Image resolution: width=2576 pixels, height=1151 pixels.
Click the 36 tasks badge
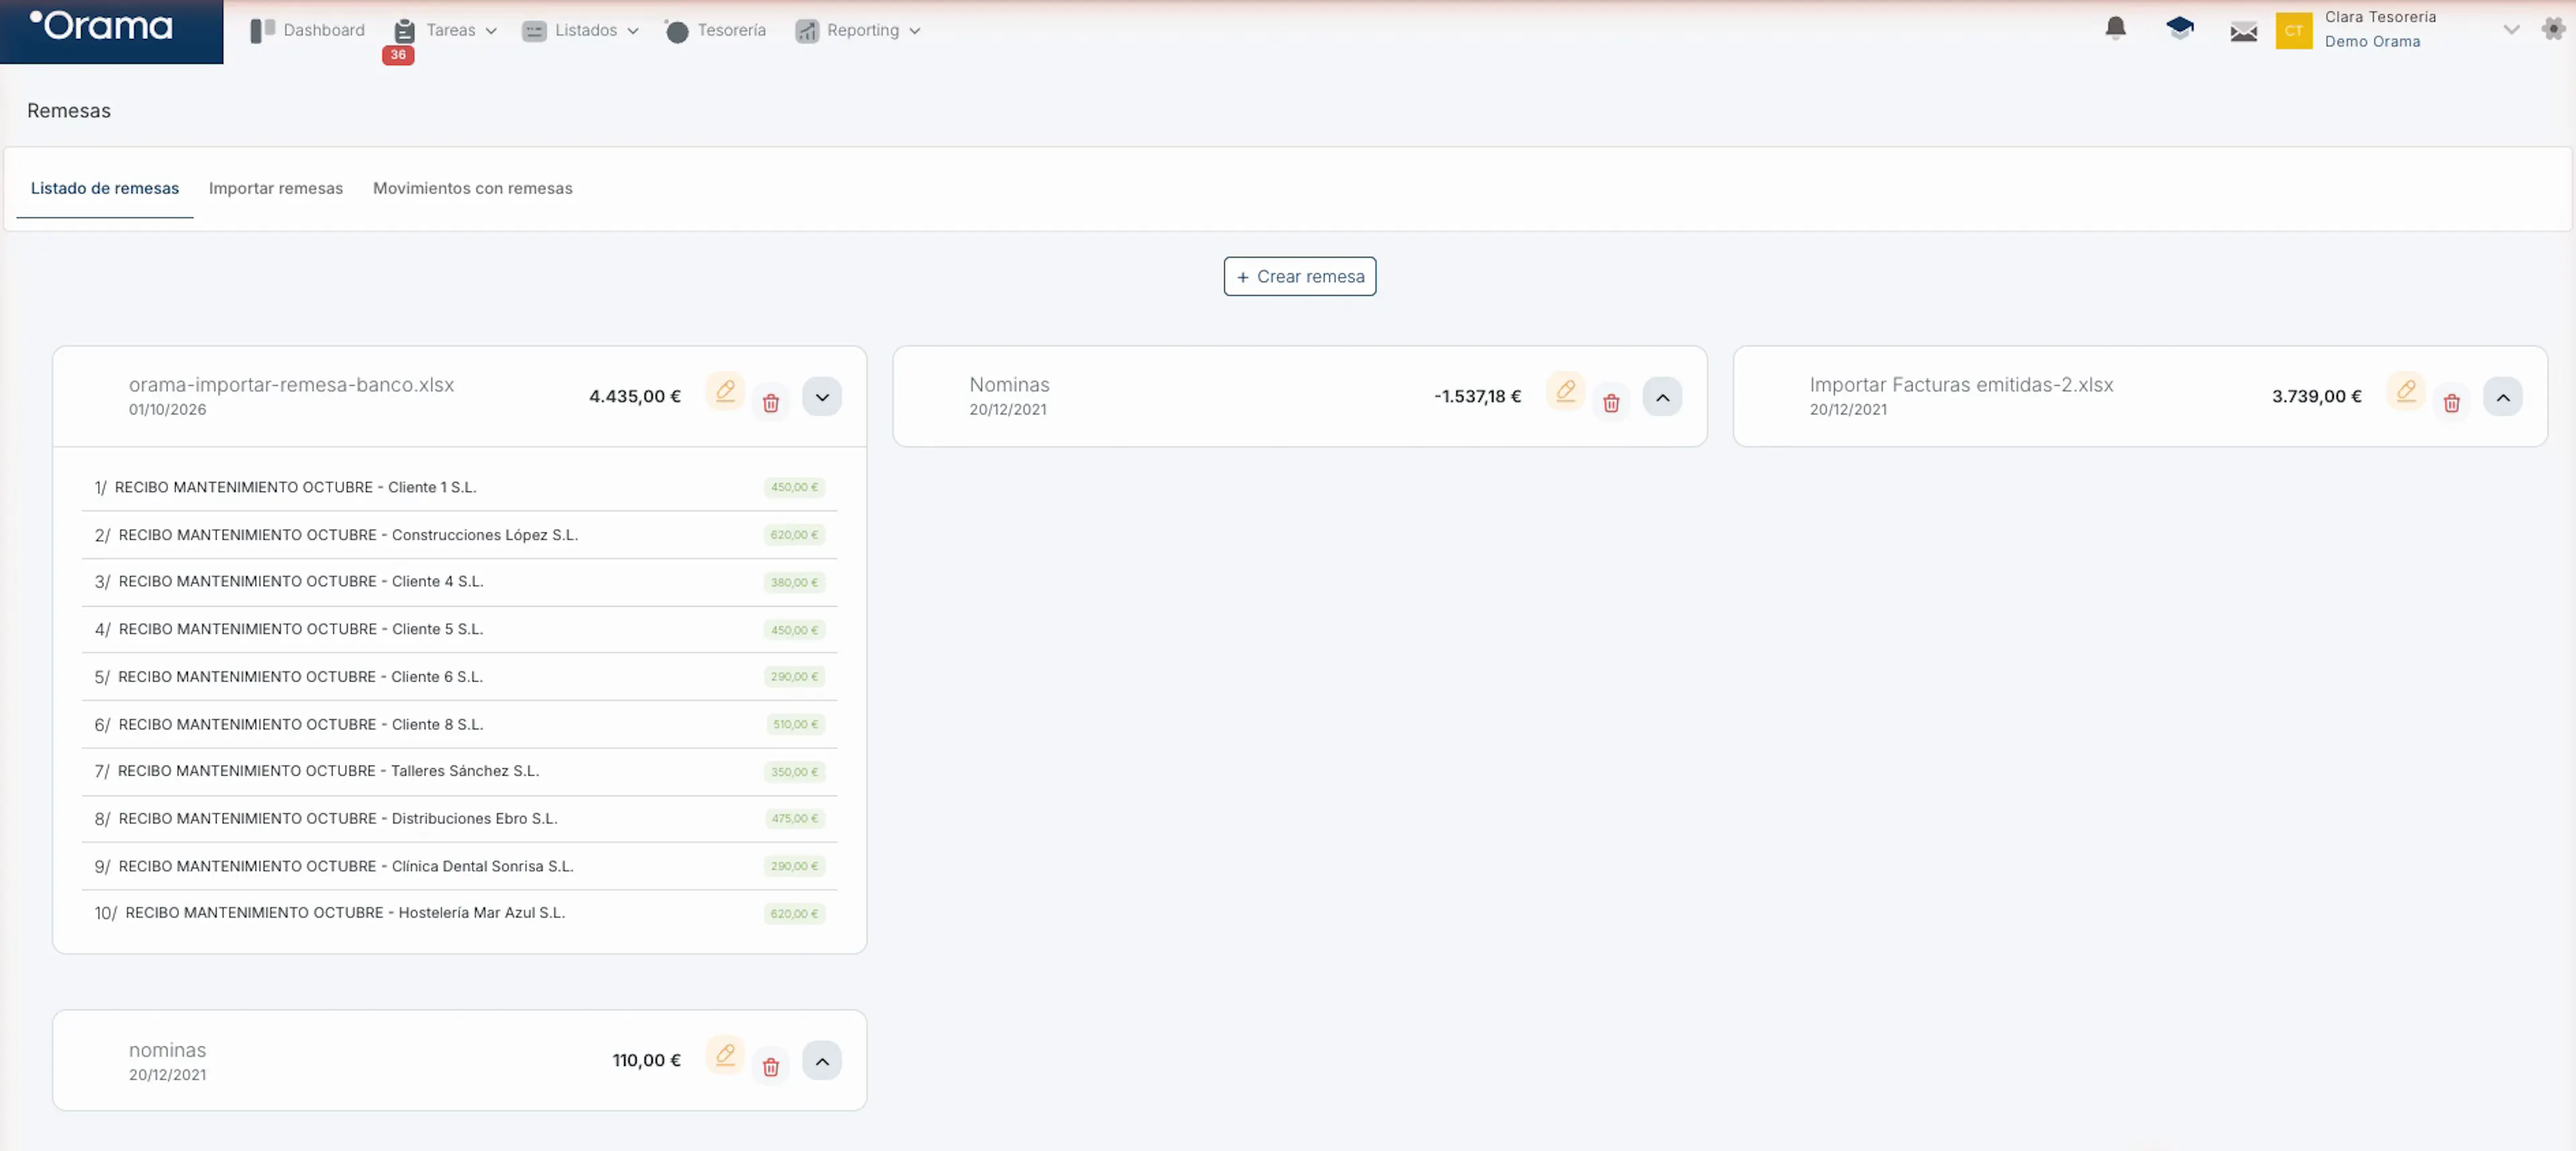click(x=398, y=55)
